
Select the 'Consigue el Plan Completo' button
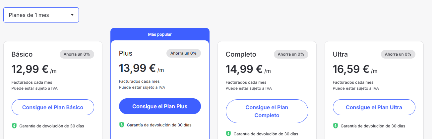267,111
